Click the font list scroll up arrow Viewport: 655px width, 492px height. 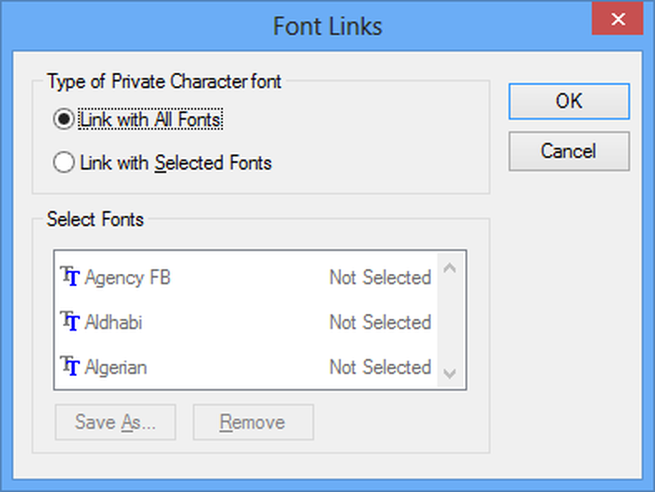pyautogui.click(x=449, y=268)
